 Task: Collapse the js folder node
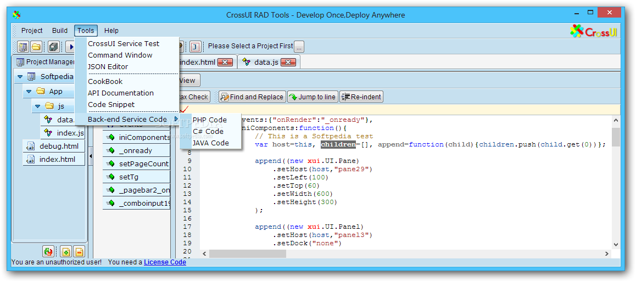38,106
